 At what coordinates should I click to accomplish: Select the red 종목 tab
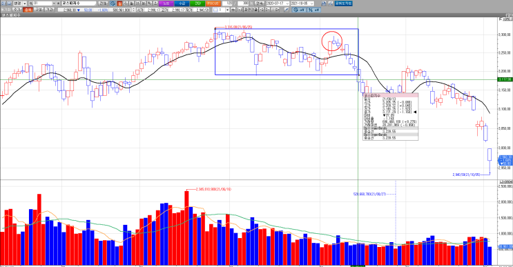28,10
